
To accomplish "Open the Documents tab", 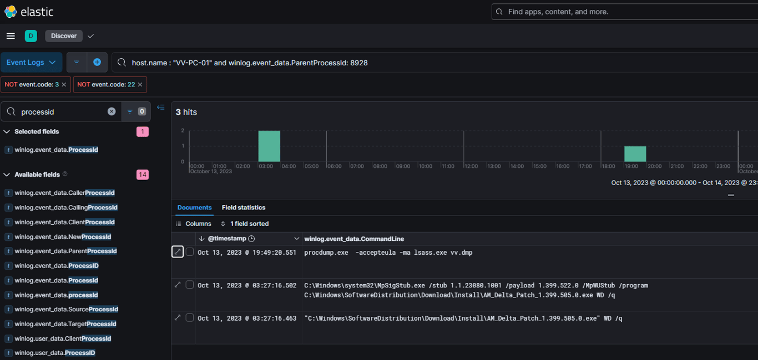I will pos(194,208).
